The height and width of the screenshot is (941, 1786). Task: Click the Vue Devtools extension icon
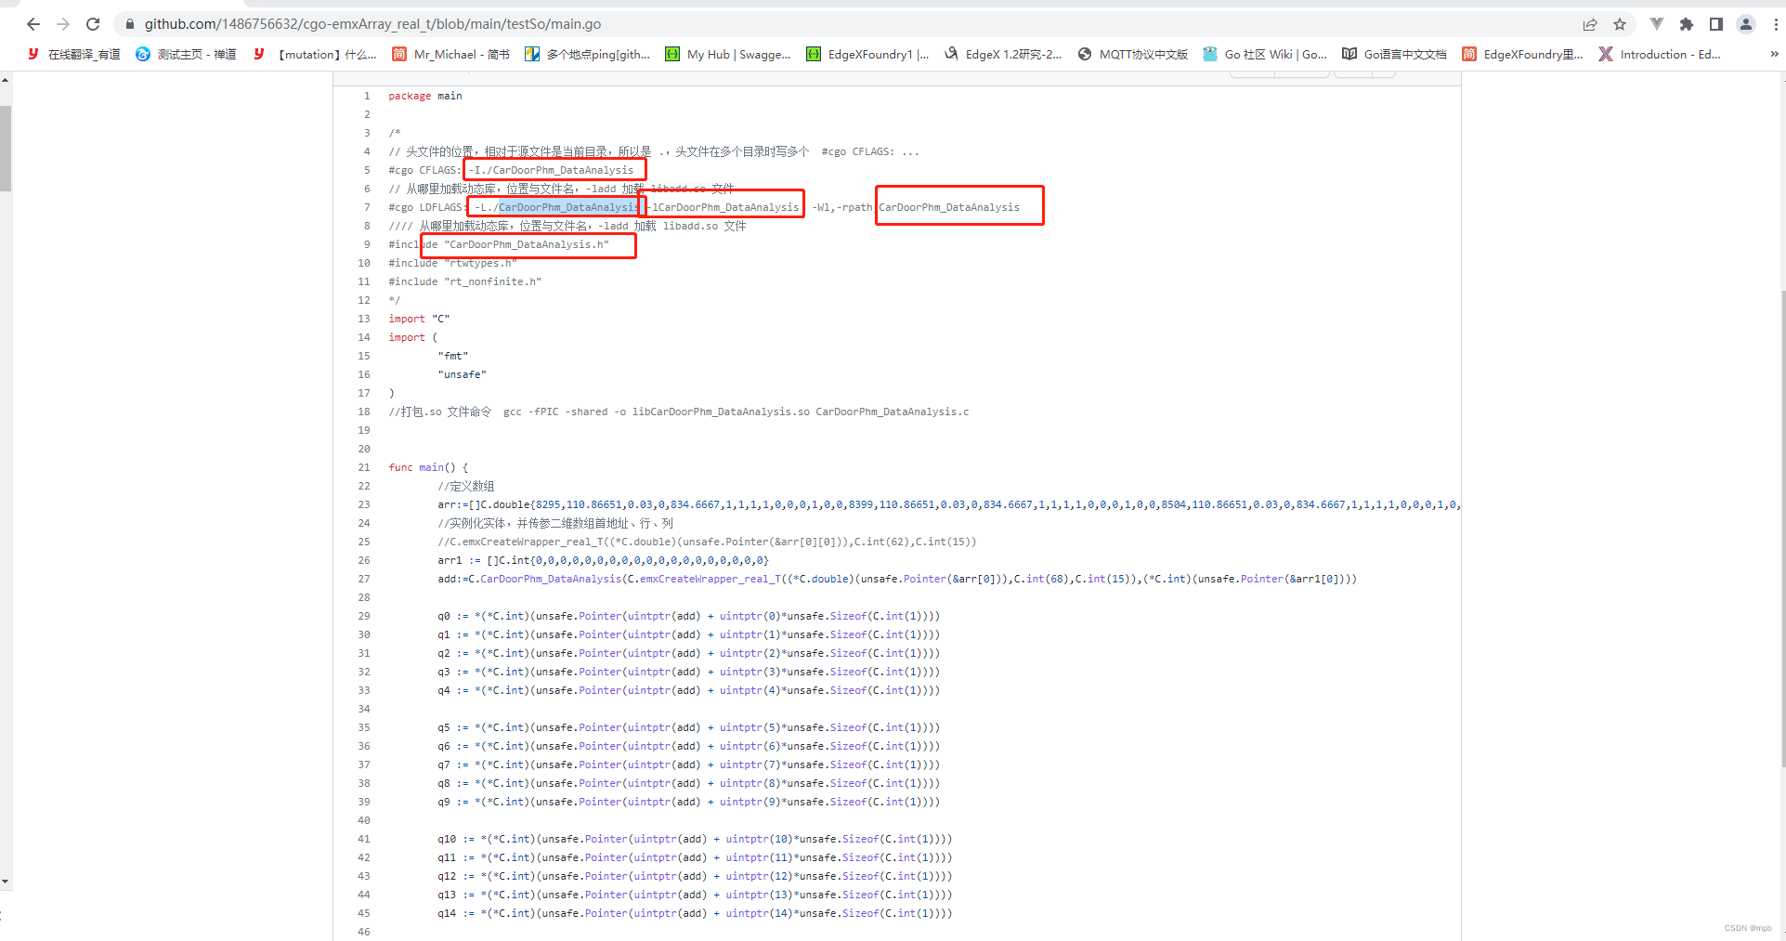tap(1655, 24)
